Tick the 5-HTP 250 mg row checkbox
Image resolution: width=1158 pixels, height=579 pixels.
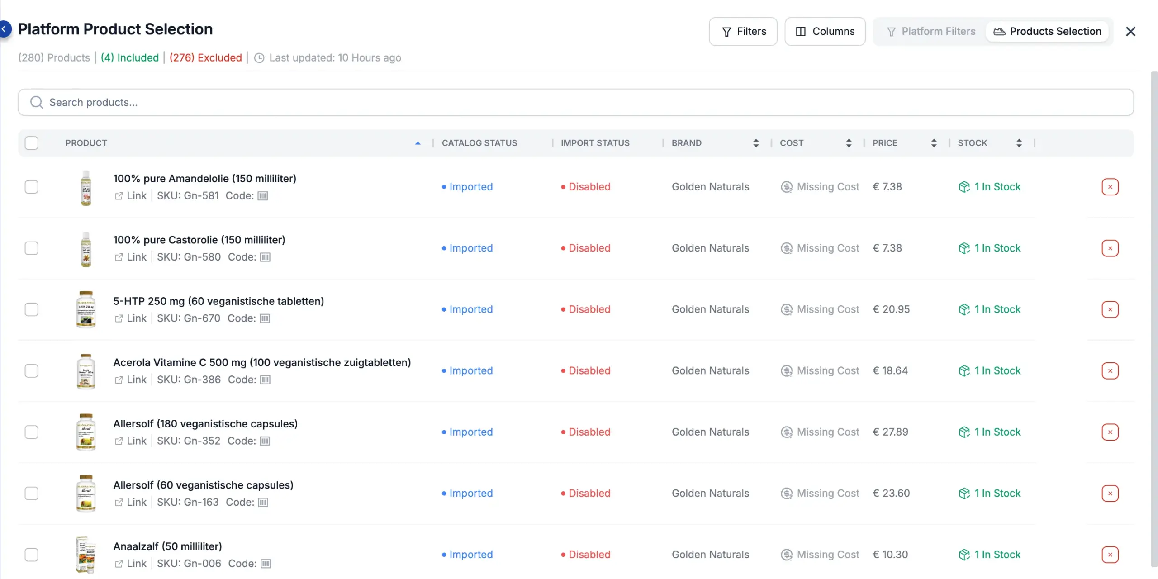32,309
